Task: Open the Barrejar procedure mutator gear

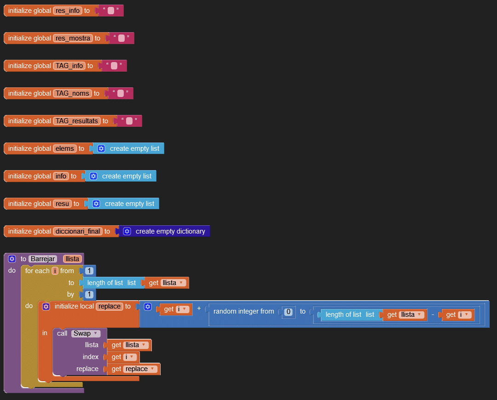Action: (x=12, y=259)
